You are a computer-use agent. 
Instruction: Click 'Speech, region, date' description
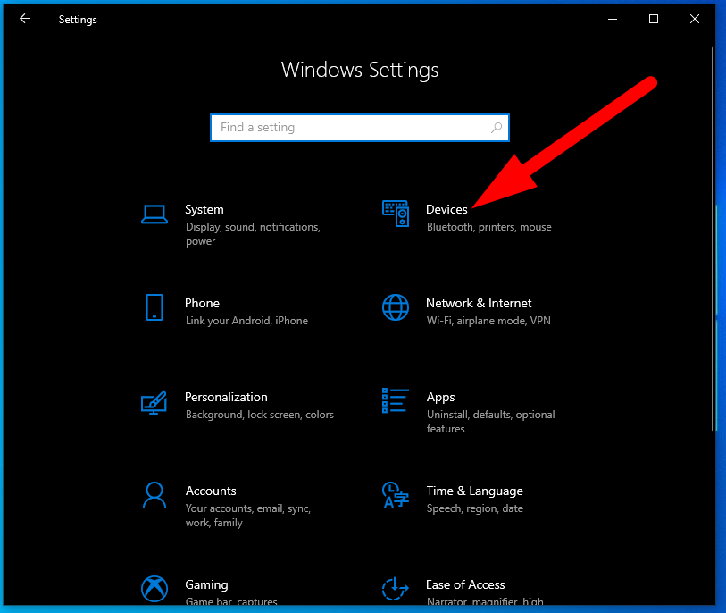474,508
